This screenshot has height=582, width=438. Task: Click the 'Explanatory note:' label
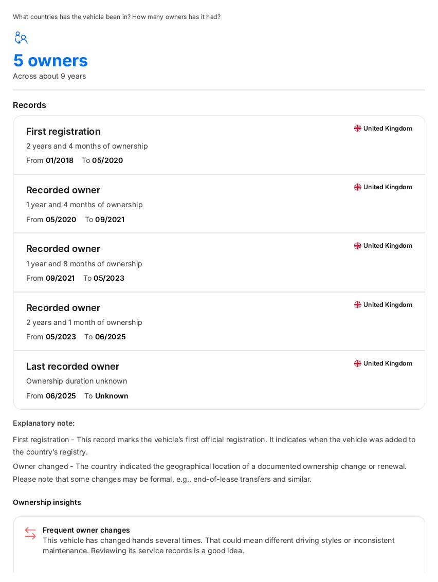44,423
